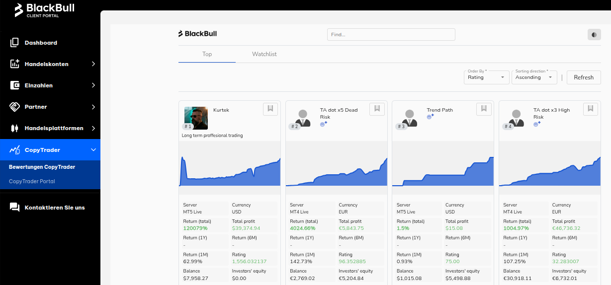Click Trend Path rating 75.00
Screen dimensions: 611x285
click(452, 262)
